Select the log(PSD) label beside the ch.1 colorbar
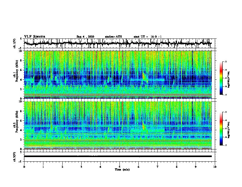 click(x=229, y=79)
